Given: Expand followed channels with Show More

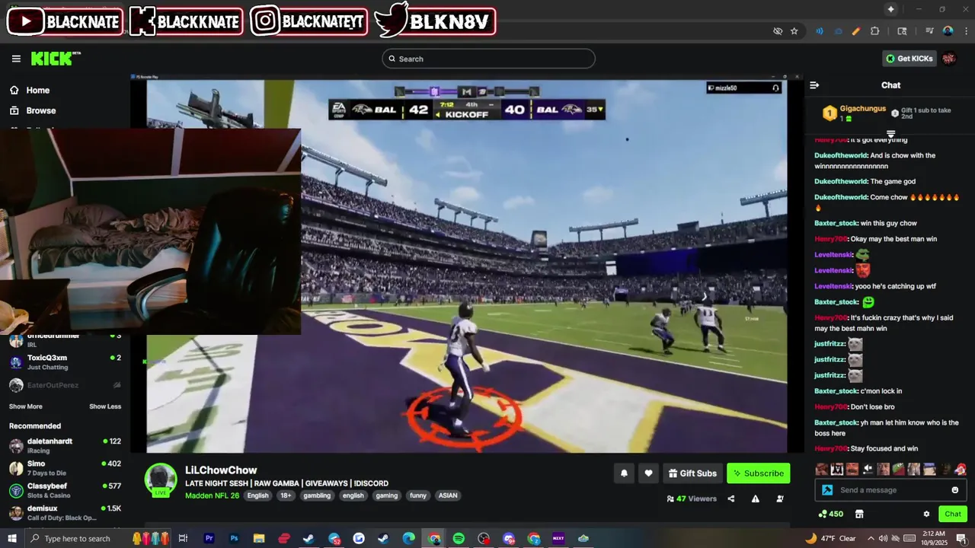Looking at the screenshot, I should pyautogui.click(x=26, y=406).
